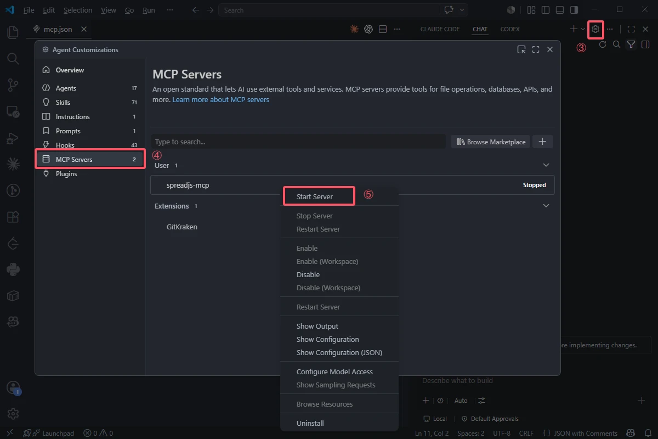
Task: Open dialog in editor icon
Action: point(521,49)
